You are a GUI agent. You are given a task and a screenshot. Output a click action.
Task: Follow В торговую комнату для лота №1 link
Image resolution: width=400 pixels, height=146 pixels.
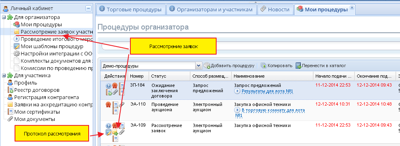[270, 112]
